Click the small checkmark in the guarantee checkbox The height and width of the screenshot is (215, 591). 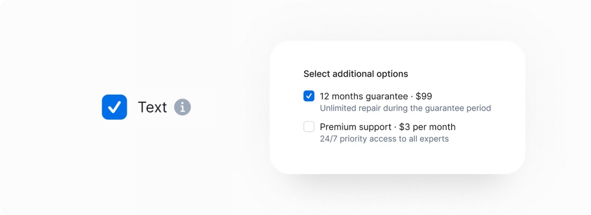tap(309, 96)
